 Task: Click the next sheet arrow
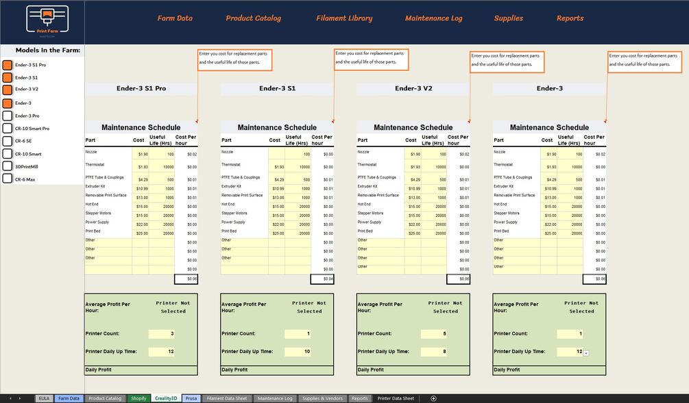click(20, 398)
